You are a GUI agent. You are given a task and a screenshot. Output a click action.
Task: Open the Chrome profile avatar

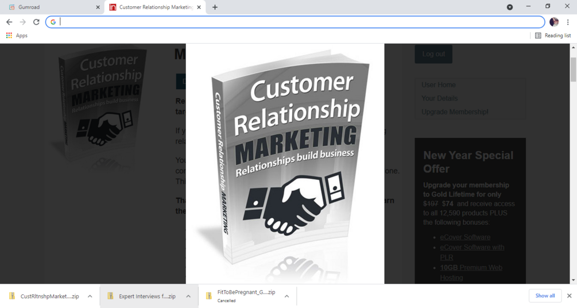click(554, 22)
